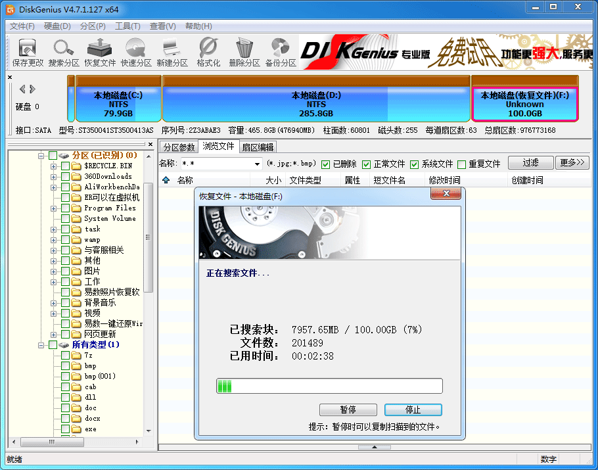Click the 新建分区 (new partition) toolbar icon
598x470 pixels.
tap(172, 53)
